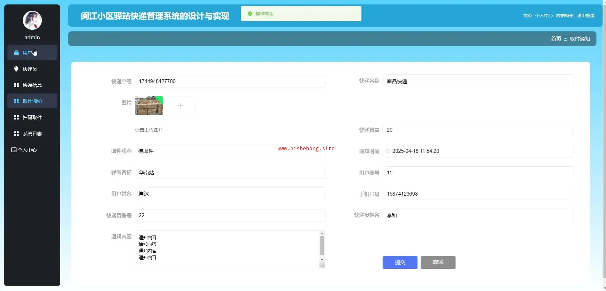Click 数据备份 in top navigation

coord(565,16)
